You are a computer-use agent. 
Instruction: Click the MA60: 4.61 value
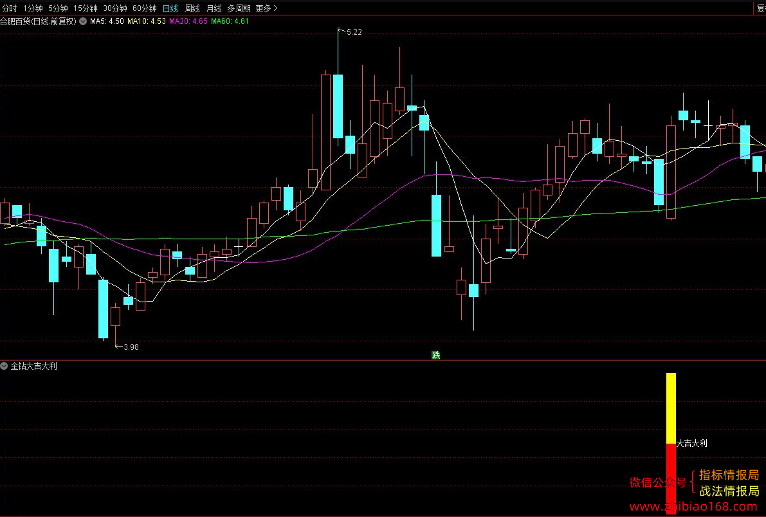[x=230, y=21]
